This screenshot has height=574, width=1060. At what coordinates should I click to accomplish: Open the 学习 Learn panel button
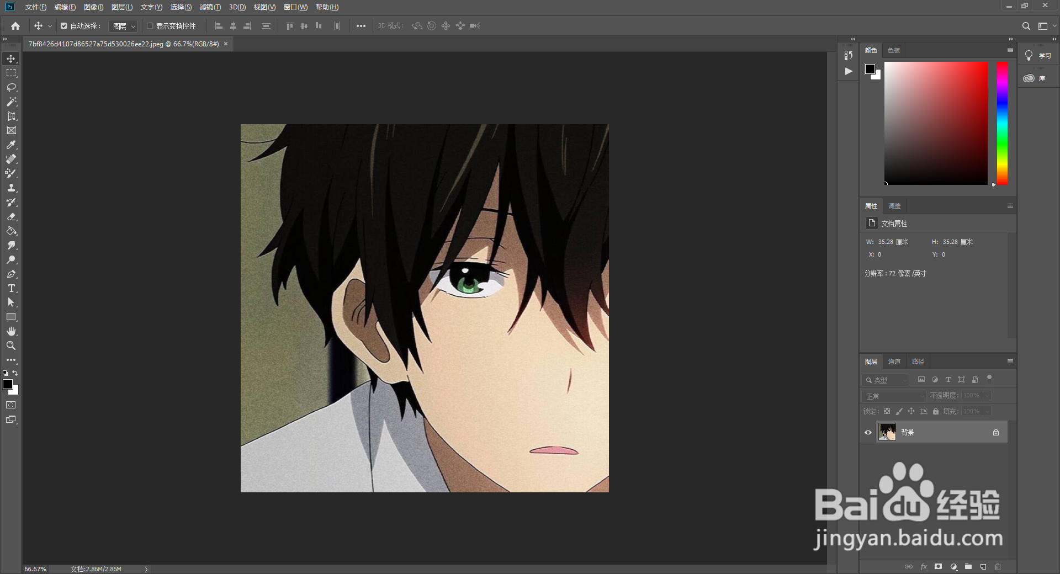point(1038,56)
